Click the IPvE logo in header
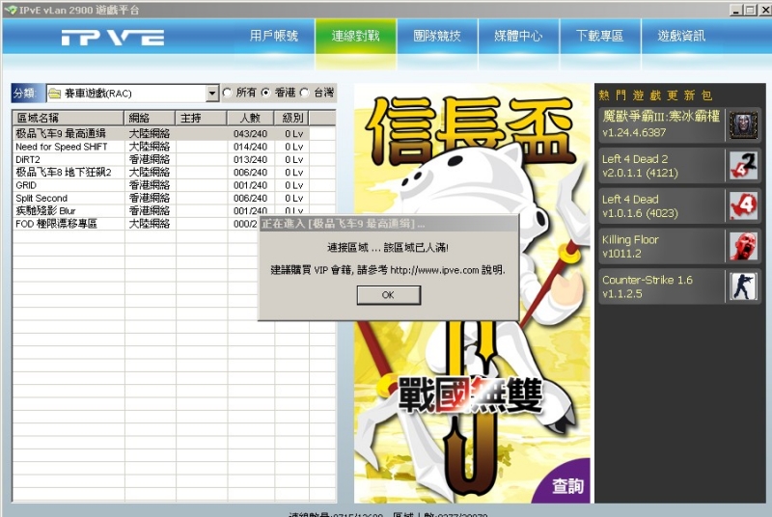The image size is (772, 517). pyautogui.click(x=113, y=38)
